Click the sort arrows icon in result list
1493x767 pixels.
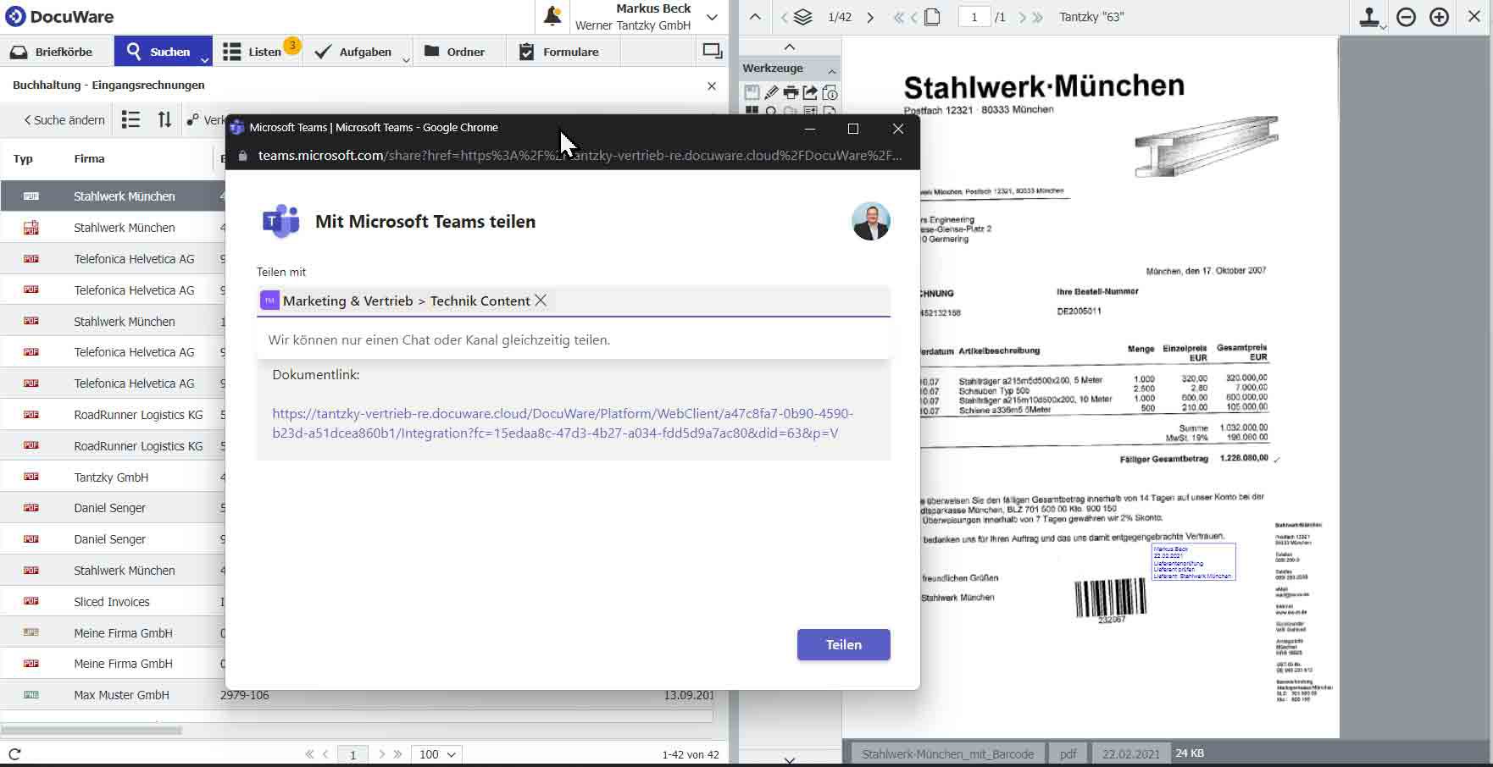pyautogui.click(x=164, y=120)
